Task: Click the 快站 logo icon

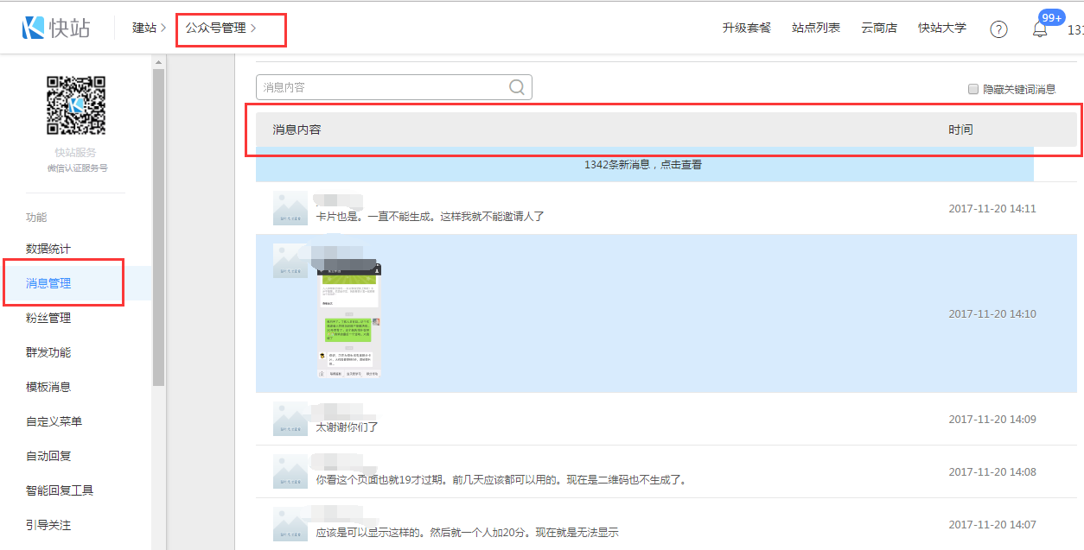Action: pyautogui.click(x=34, y=28)
